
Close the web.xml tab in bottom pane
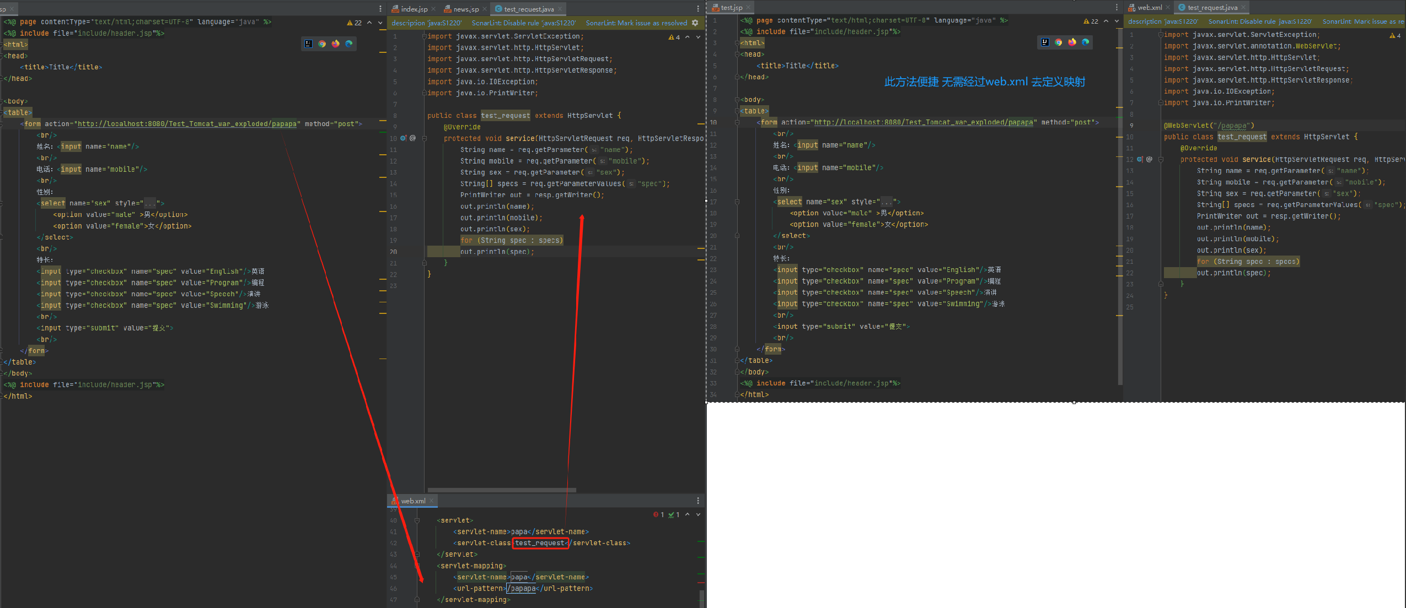(432, 501)
